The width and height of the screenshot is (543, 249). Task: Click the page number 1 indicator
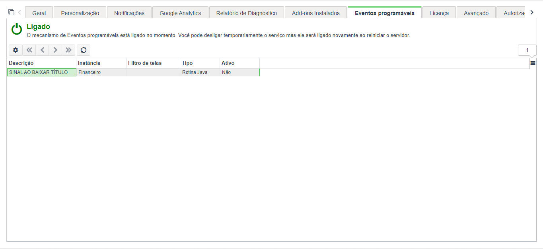(x=527, y=50)
